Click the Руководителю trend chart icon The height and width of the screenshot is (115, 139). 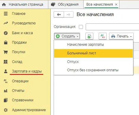[x=6, y=23]
